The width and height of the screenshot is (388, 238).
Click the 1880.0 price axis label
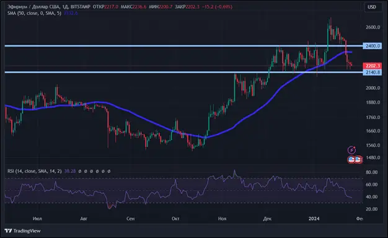click(x=373, y=102)
